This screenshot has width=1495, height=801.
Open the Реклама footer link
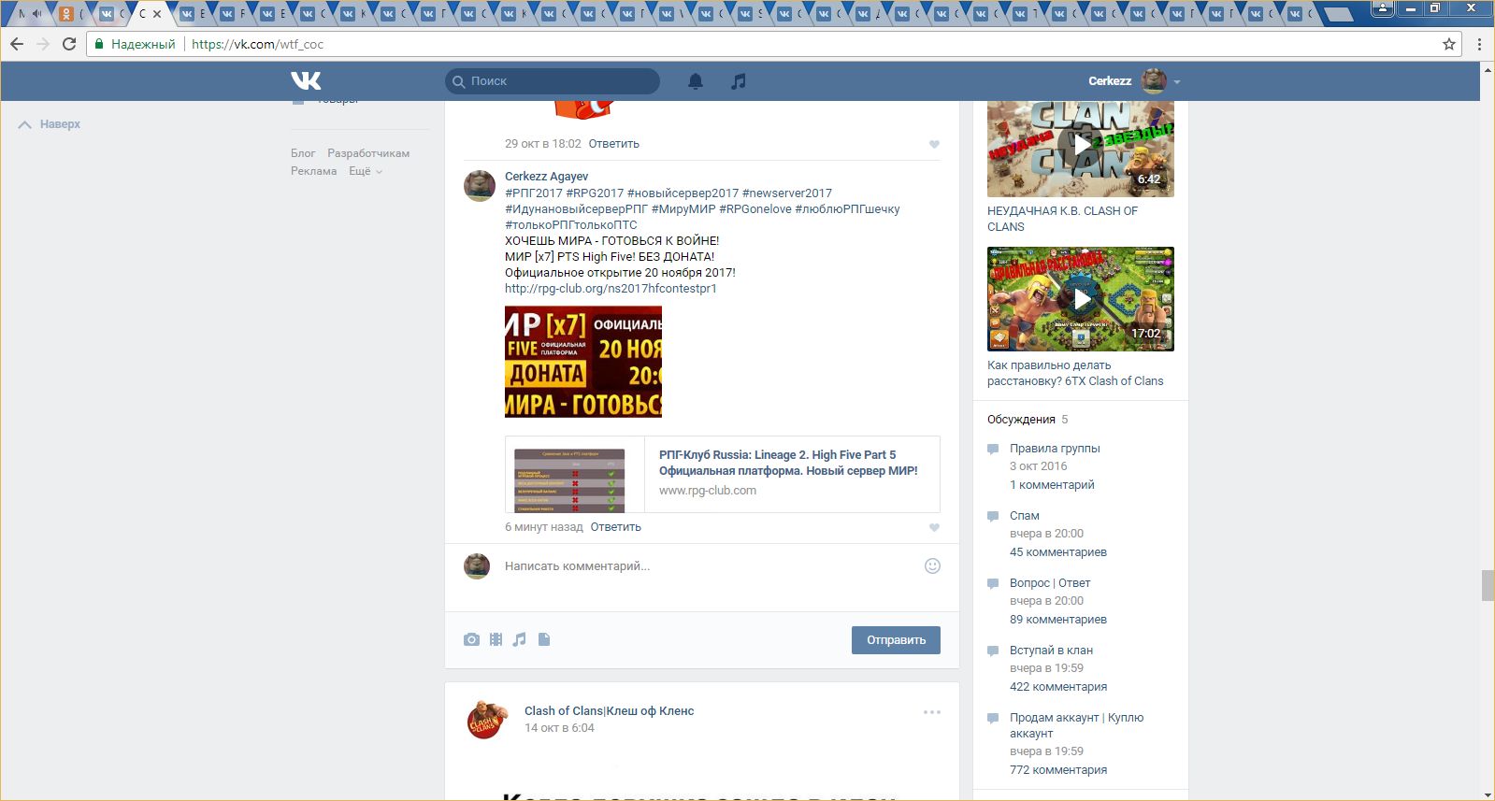(x=313, y=171)
